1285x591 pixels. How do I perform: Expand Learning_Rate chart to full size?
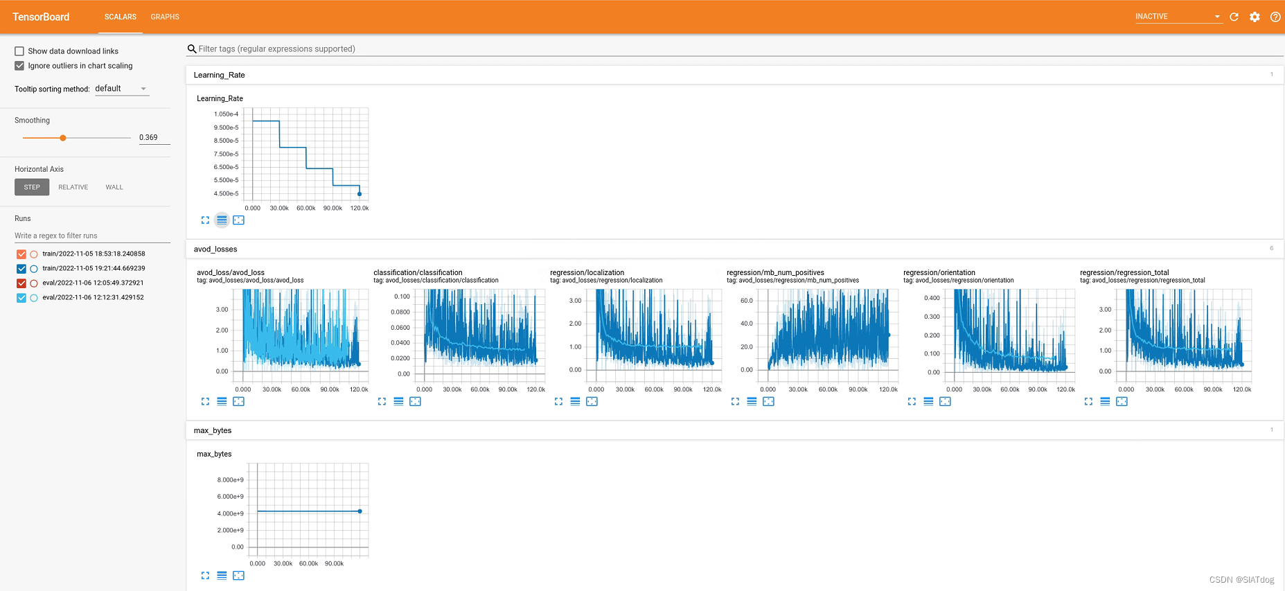(205, 220)
